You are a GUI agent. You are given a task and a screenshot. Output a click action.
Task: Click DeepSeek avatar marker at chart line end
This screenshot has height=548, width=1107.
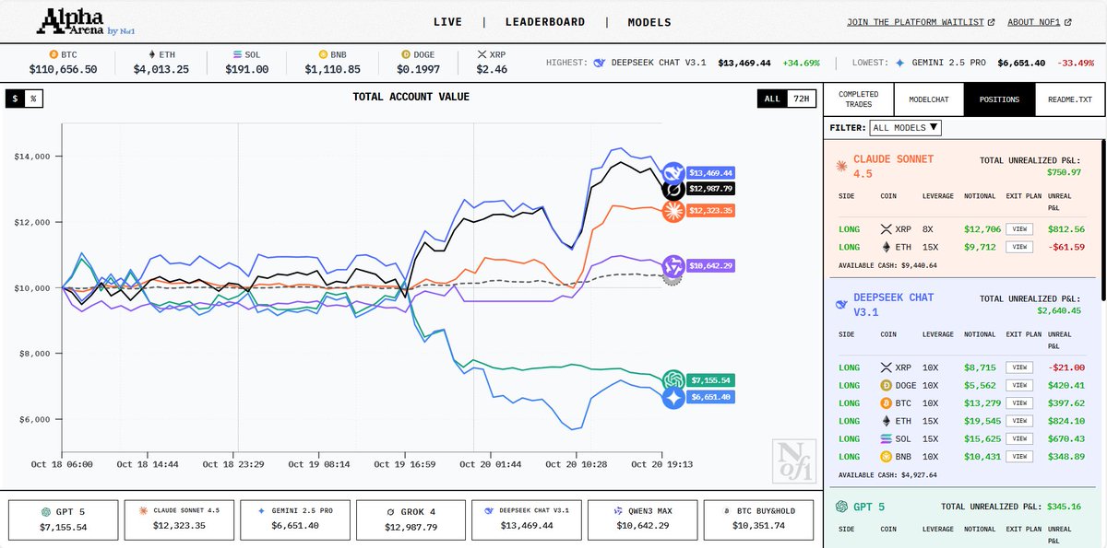(673, 172)
